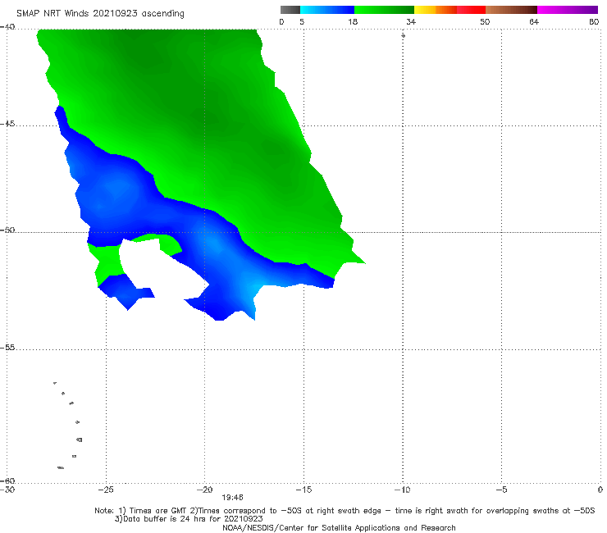The height and width of the screenshot is (533, 607).
Task: Pick the yellow-orange segment of the color bar
Action: [435, 10]
